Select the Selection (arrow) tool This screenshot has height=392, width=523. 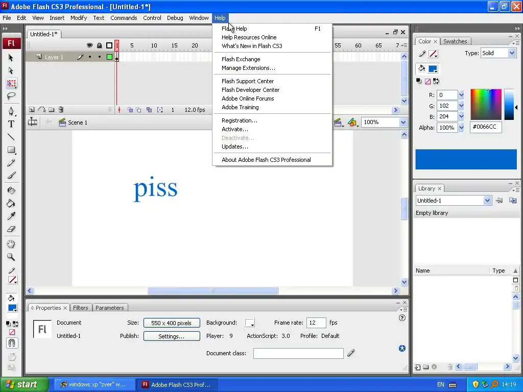coord(11,58)
